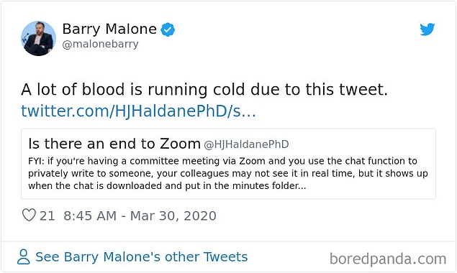Open the @malonebarry handle
This screenshot has width=457, height=273.
[x=100, y=45]
